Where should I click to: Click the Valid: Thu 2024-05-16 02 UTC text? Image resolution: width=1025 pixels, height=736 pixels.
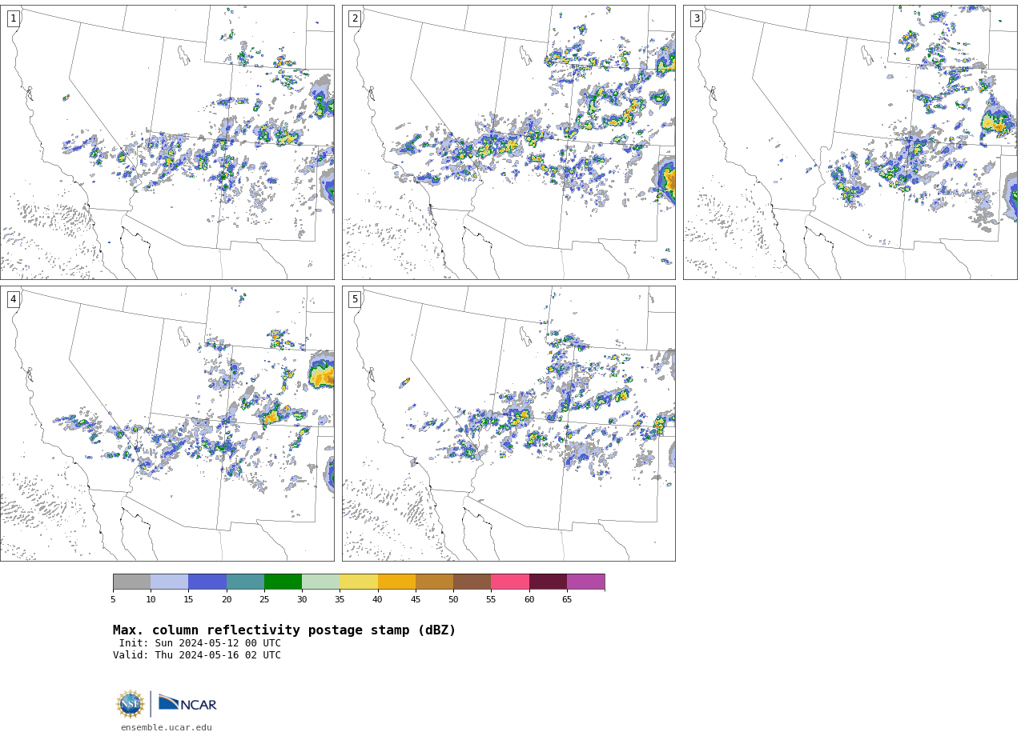pos(197,655)
